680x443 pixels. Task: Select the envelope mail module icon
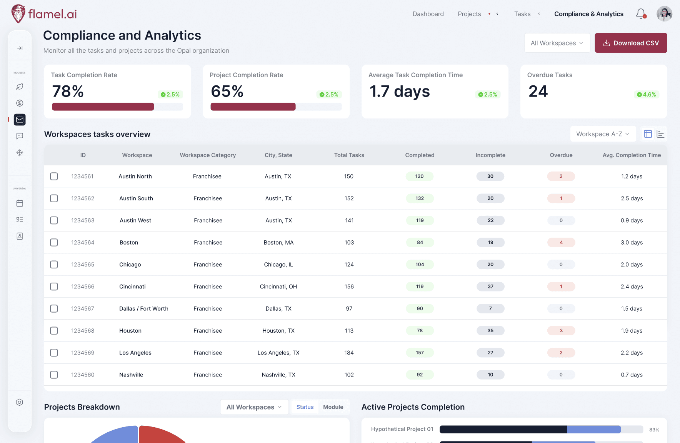click(x=20, y=120)
